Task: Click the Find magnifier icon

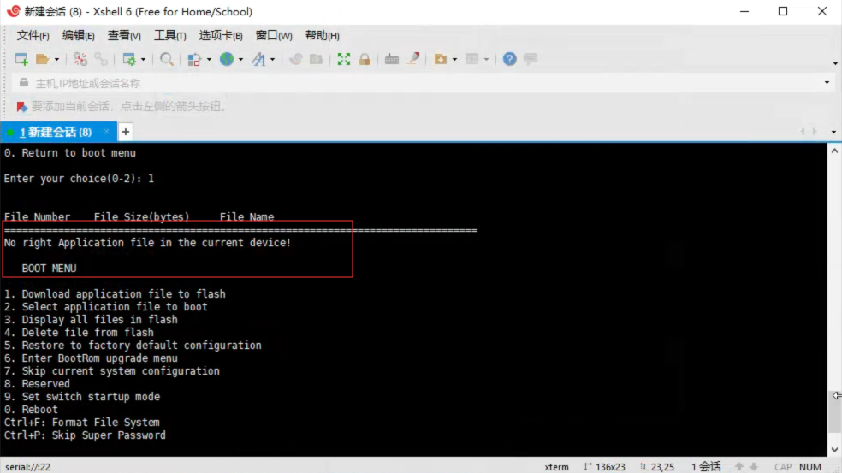Action: [167, 59]
